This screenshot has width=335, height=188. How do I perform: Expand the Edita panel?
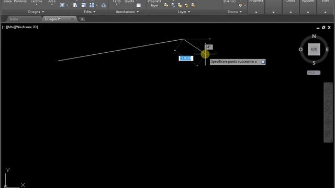coord(90,12)
